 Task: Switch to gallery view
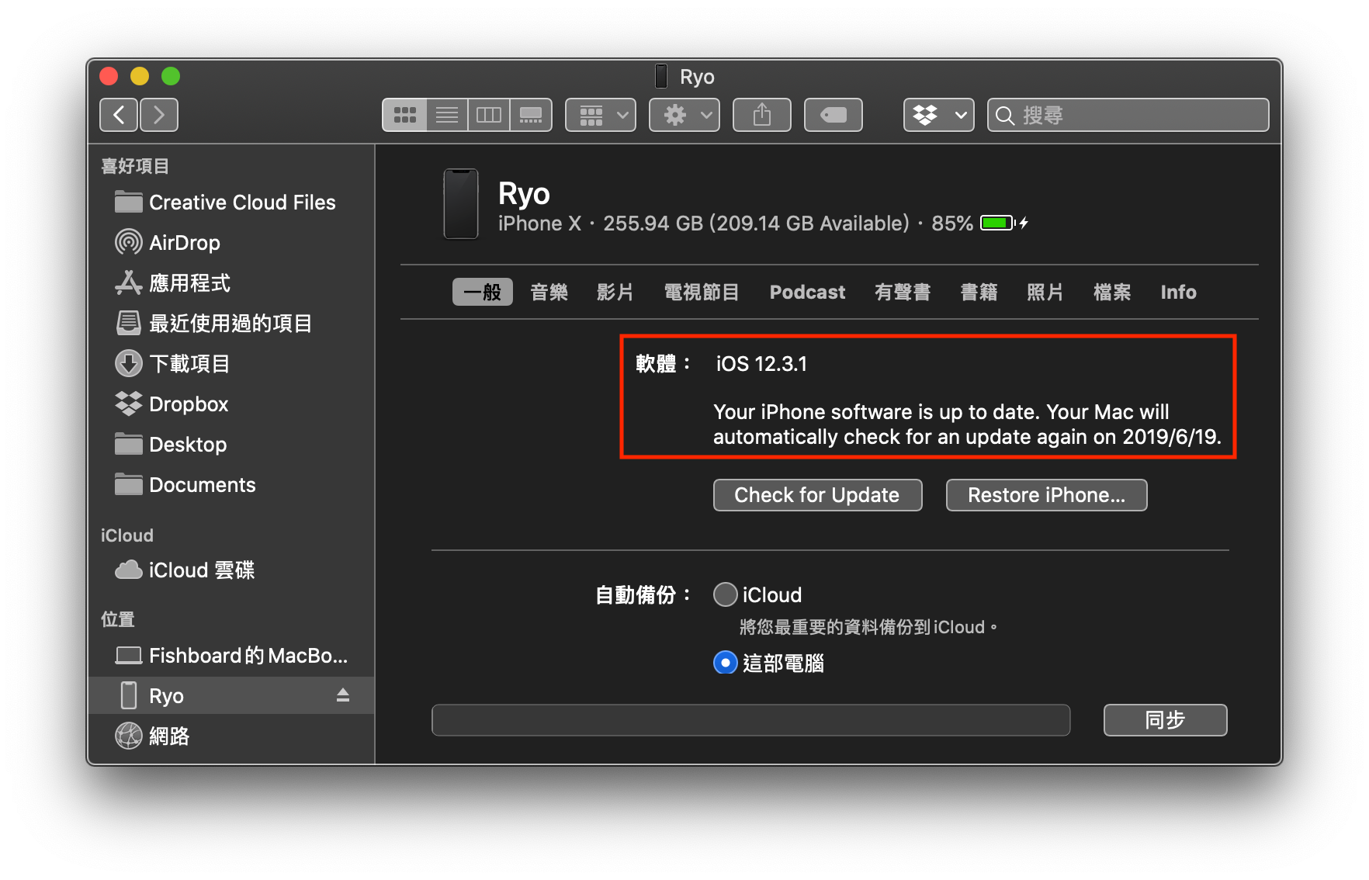tap(531, 115)
